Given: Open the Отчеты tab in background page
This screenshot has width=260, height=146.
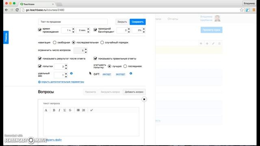Looking at the screenshot, I should (x=173, y=19).
